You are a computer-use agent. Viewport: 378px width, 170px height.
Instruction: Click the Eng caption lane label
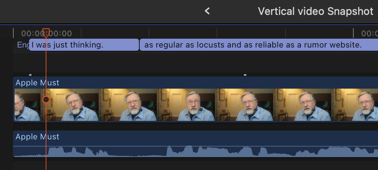tap(22, 45)
